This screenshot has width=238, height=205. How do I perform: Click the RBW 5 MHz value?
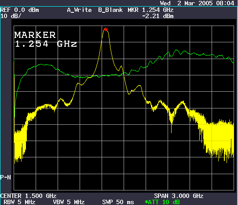click(19, 202)
